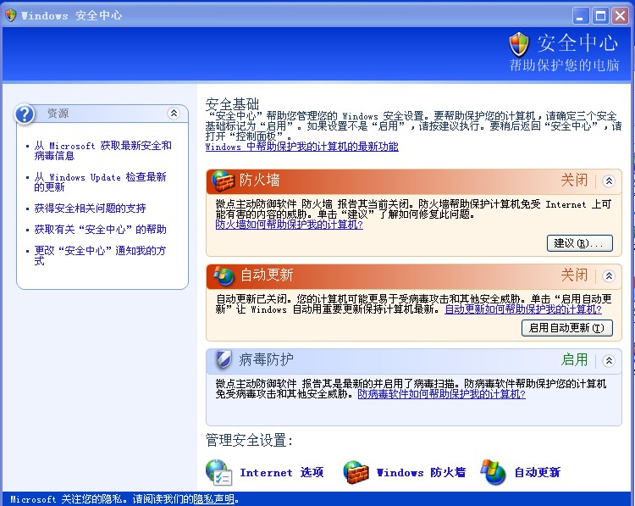Click the security shield icon in title bar
The height and width of the screenshot is (506, 635).
pos(10,15)
